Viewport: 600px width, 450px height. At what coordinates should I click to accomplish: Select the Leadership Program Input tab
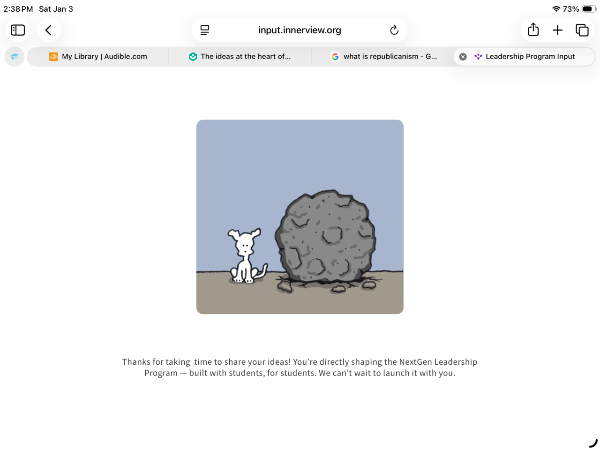coord(525,56)
